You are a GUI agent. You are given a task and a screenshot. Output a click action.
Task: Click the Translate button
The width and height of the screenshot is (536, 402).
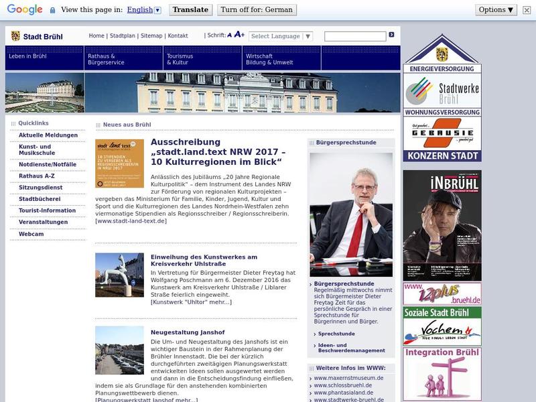190,9
